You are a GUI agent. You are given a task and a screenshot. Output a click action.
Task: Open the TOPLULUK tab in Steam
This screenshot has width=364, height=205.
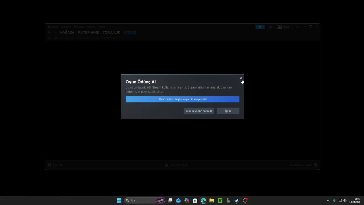(x=111, y=32)
